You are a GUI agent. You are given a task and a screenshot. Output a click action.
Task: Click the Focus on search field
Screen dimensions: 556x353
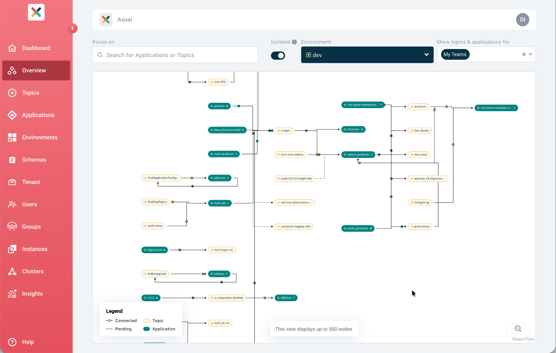point(175,55)
